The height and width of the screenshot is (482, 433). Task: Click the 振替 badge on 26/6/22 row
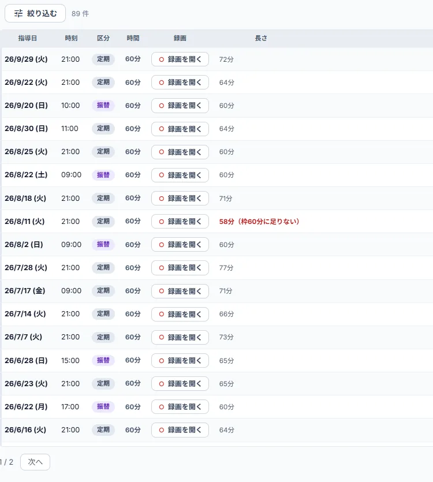coord(103,406)
